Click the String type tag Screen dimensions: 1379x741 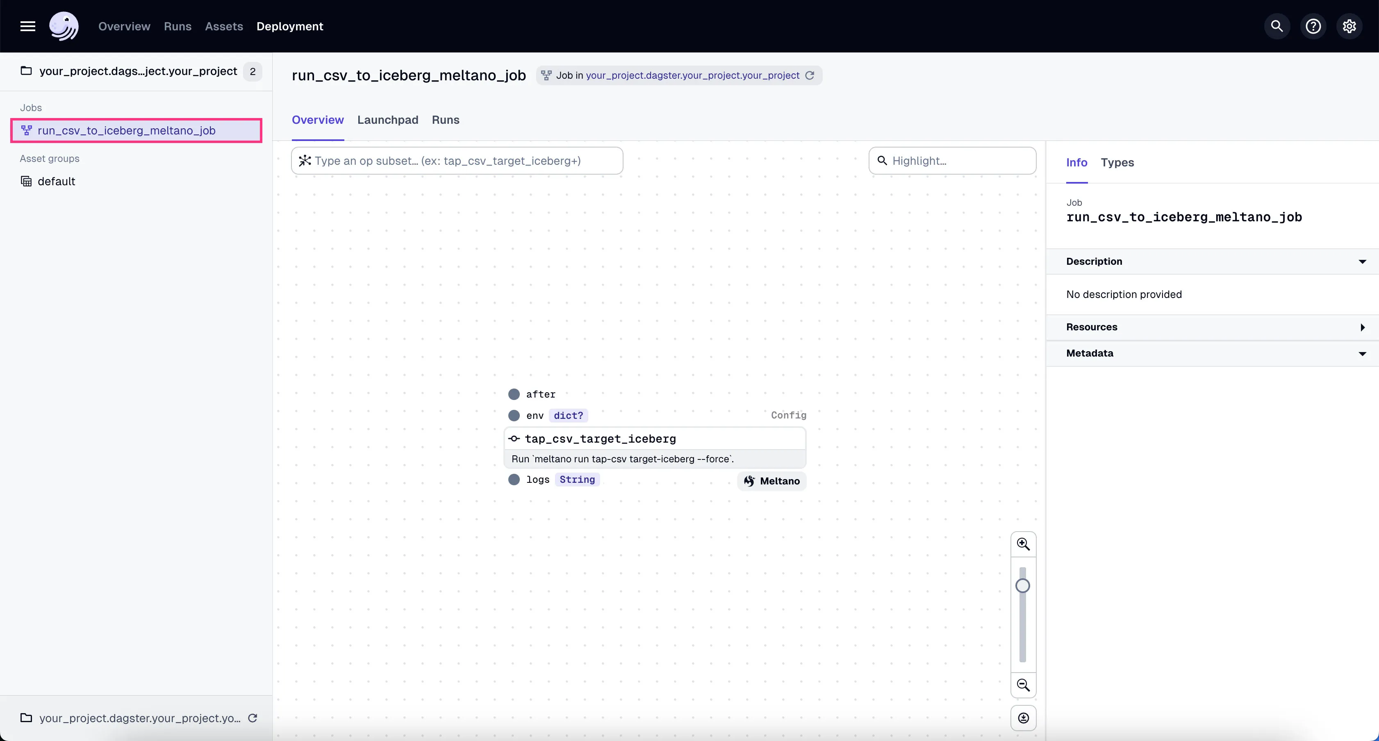point(577,479)
